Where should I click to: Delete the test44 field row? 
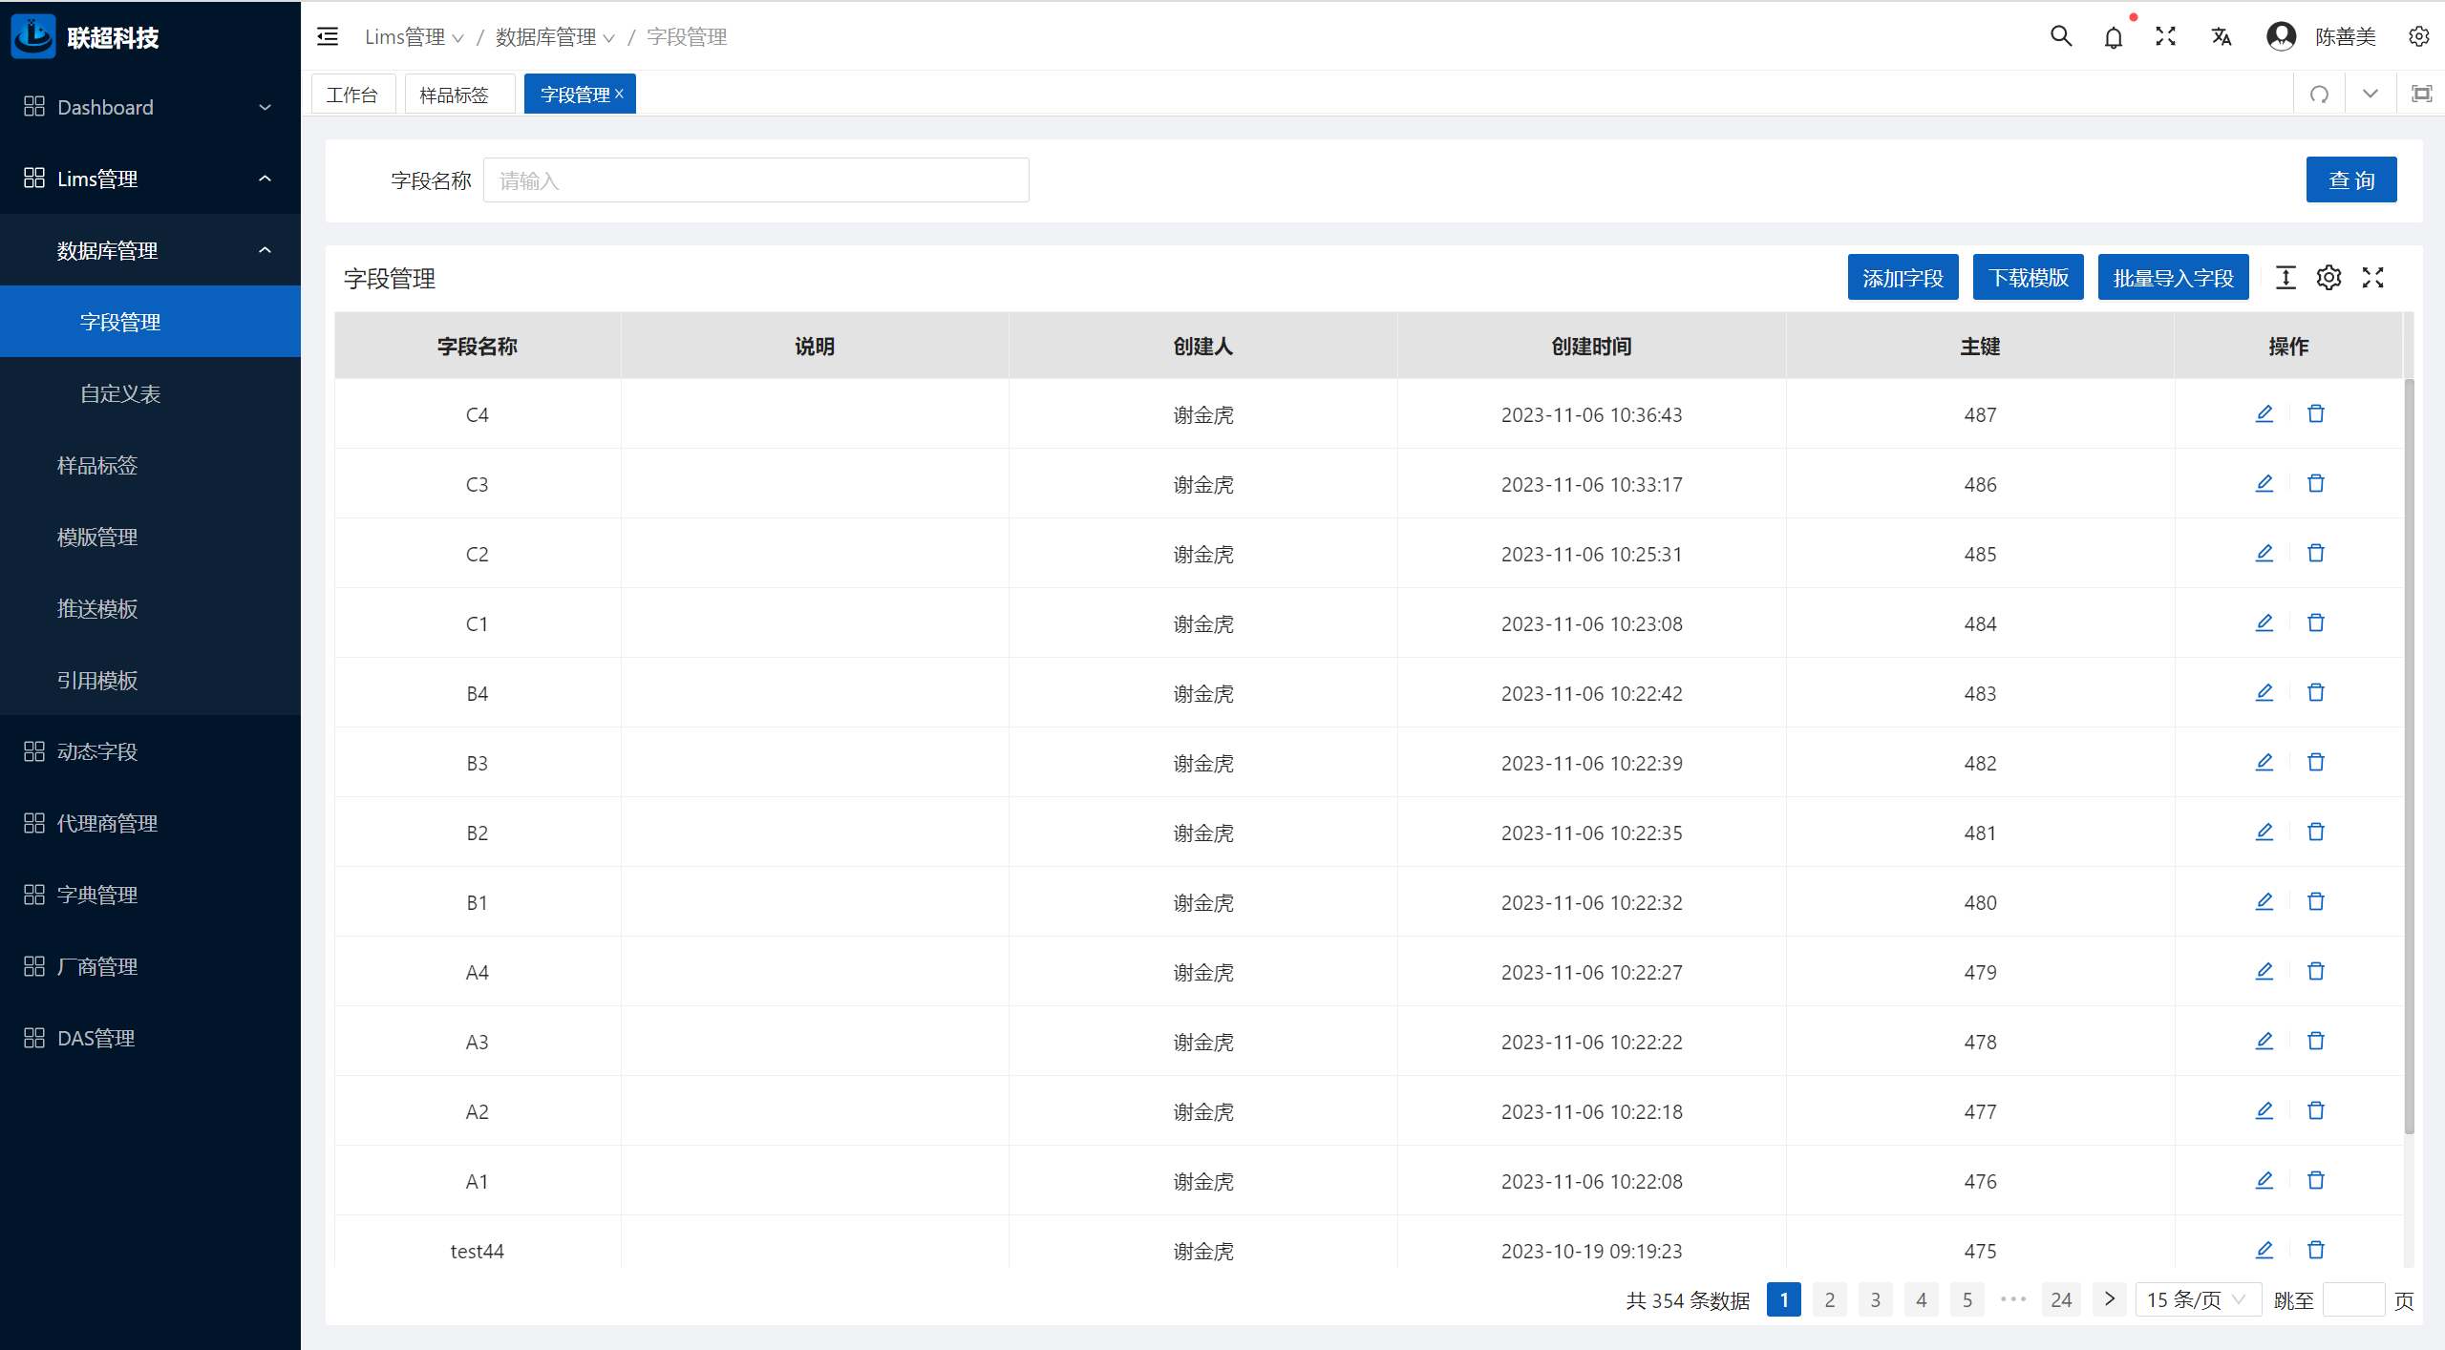tap(2316, 1250)
